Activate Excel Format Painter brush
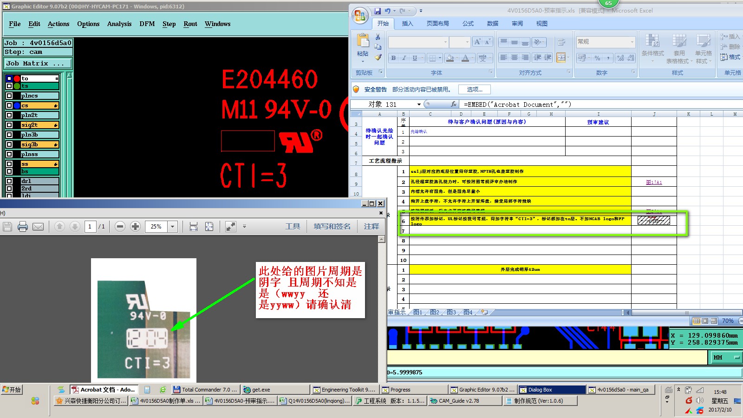743x418 pixels. coord(378,57)
